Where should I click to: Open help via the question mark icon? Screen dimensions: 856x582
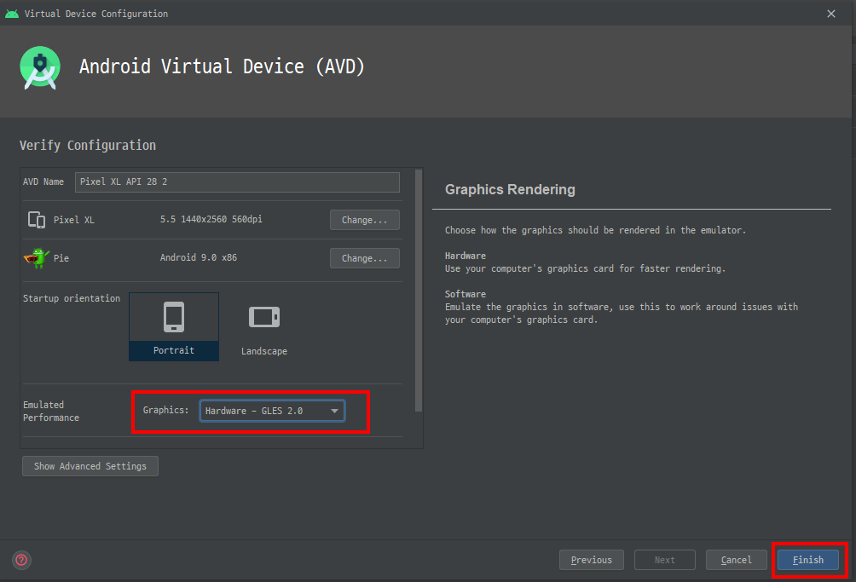pos(22,560)
